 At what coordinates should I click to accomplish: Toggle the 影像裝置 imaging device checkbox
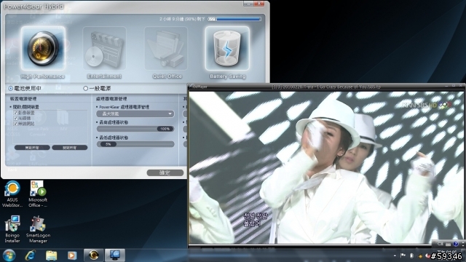pyautogui.click(x=16, y=113)
